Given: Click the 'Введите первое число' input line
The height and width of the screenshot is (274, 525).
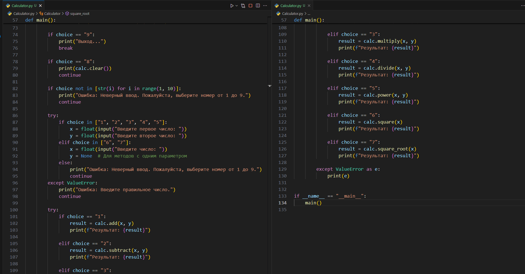Looking at the screenshot, I should (x=129, y=129).
